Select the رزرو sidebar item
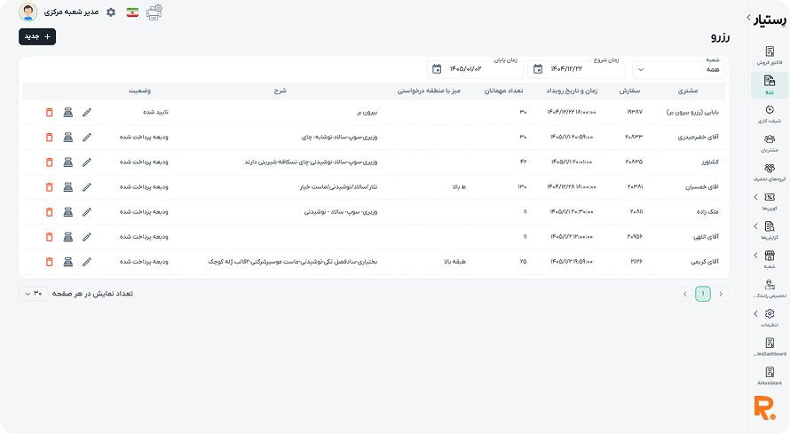Image resolution: width=790 pixels, height=434 pixels. tap(770, 84)
